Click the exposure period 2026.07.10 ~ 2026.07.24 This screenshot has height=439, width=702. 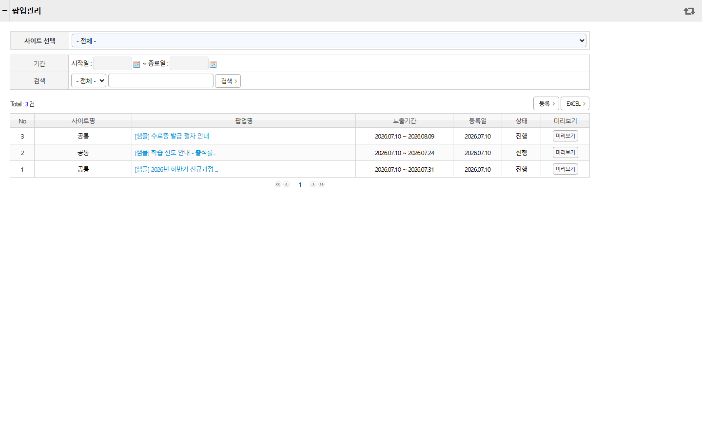(405, 153)
